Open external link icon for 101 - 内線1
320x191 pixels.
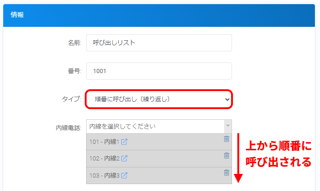point(124,142)
